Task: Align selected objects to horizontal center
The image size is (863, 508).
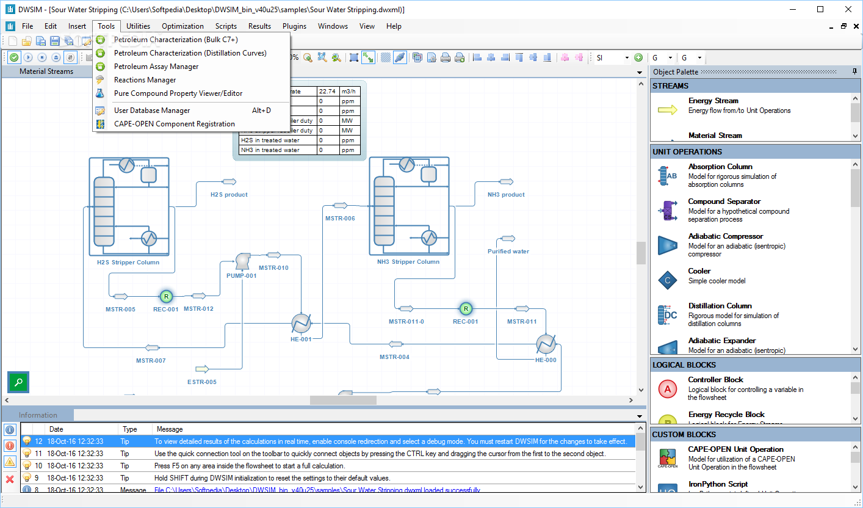Action: tap(491, 57)
